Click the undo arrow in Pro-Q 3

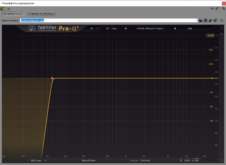coord(92,28)
